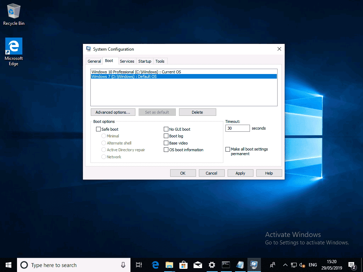Image resolution: width=363 pixels, height=272 pixels.
Task: Toggle the Boot log checkbox
Action: (166, 136)
